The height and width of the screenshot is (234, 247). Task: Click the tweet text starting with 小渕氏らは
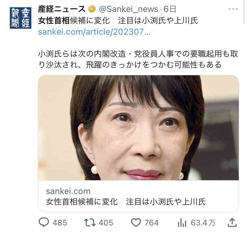(138, 59)
